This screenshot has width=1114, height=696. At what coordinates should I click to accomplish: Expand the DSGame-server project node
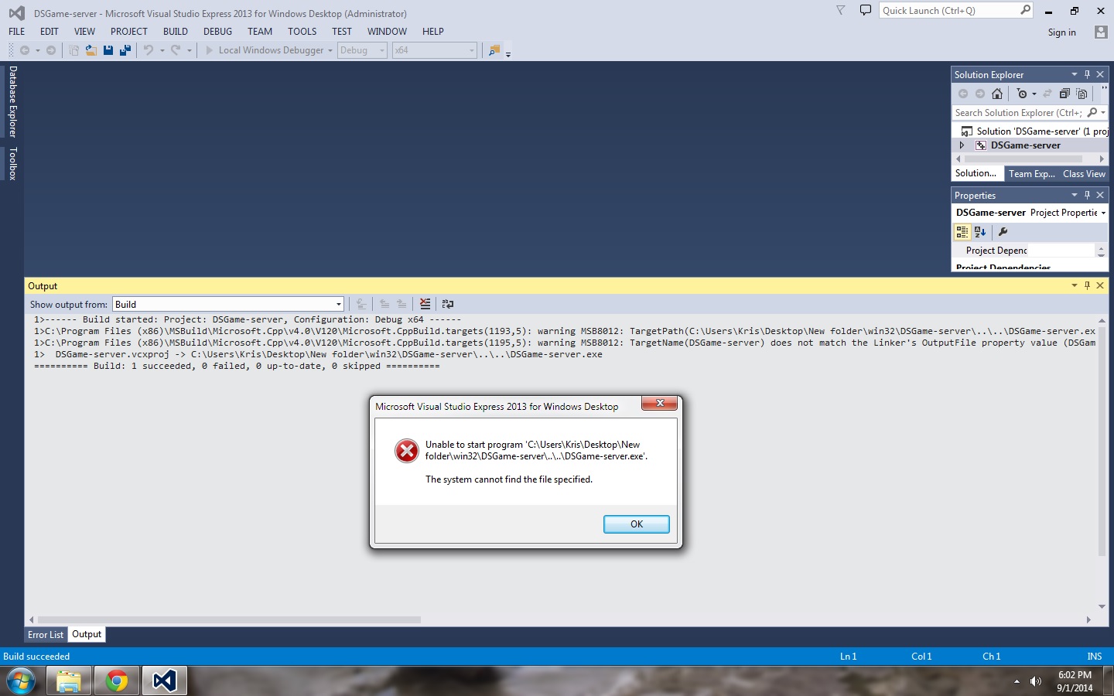962,145
